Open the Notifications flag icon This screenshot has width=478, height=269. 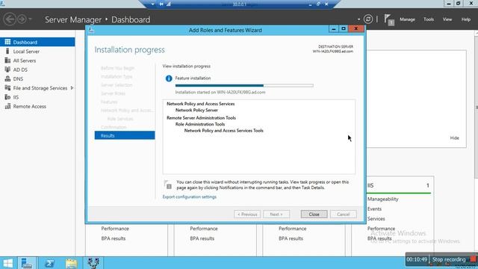pos(389,20)
